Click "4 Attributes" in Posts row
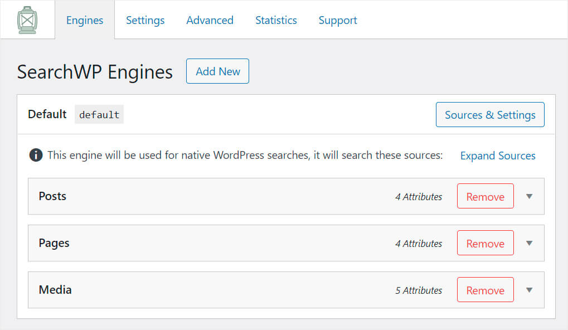The width and height of the screenshot is (568, 330). [x=419, y=197]
